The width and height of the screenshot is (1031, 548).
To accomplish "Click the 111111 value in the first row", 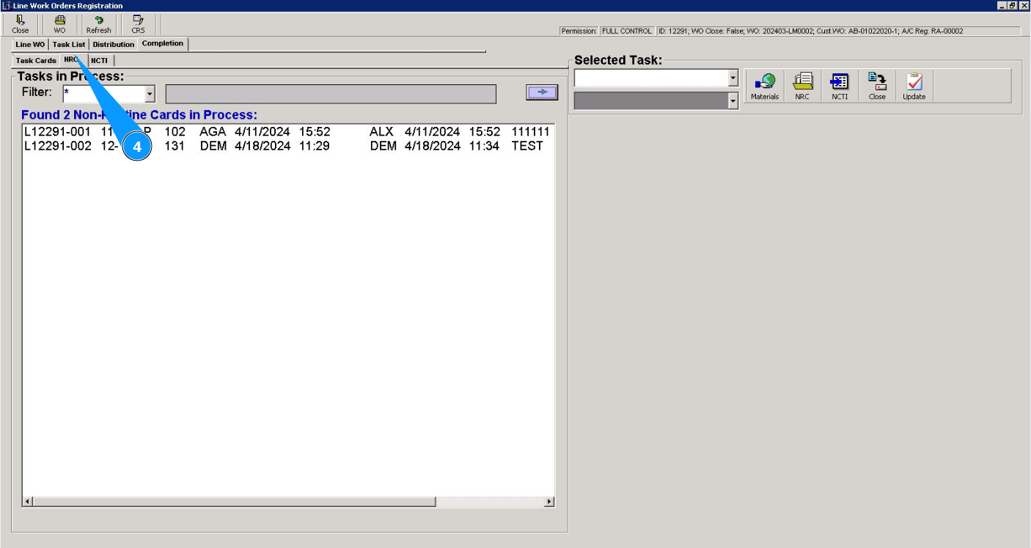I will (531, 132).
